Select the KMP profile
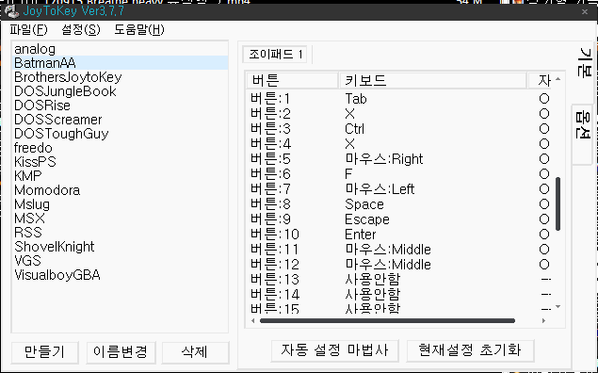This screenshot has height=373, width=598. (x=121, y=176)
